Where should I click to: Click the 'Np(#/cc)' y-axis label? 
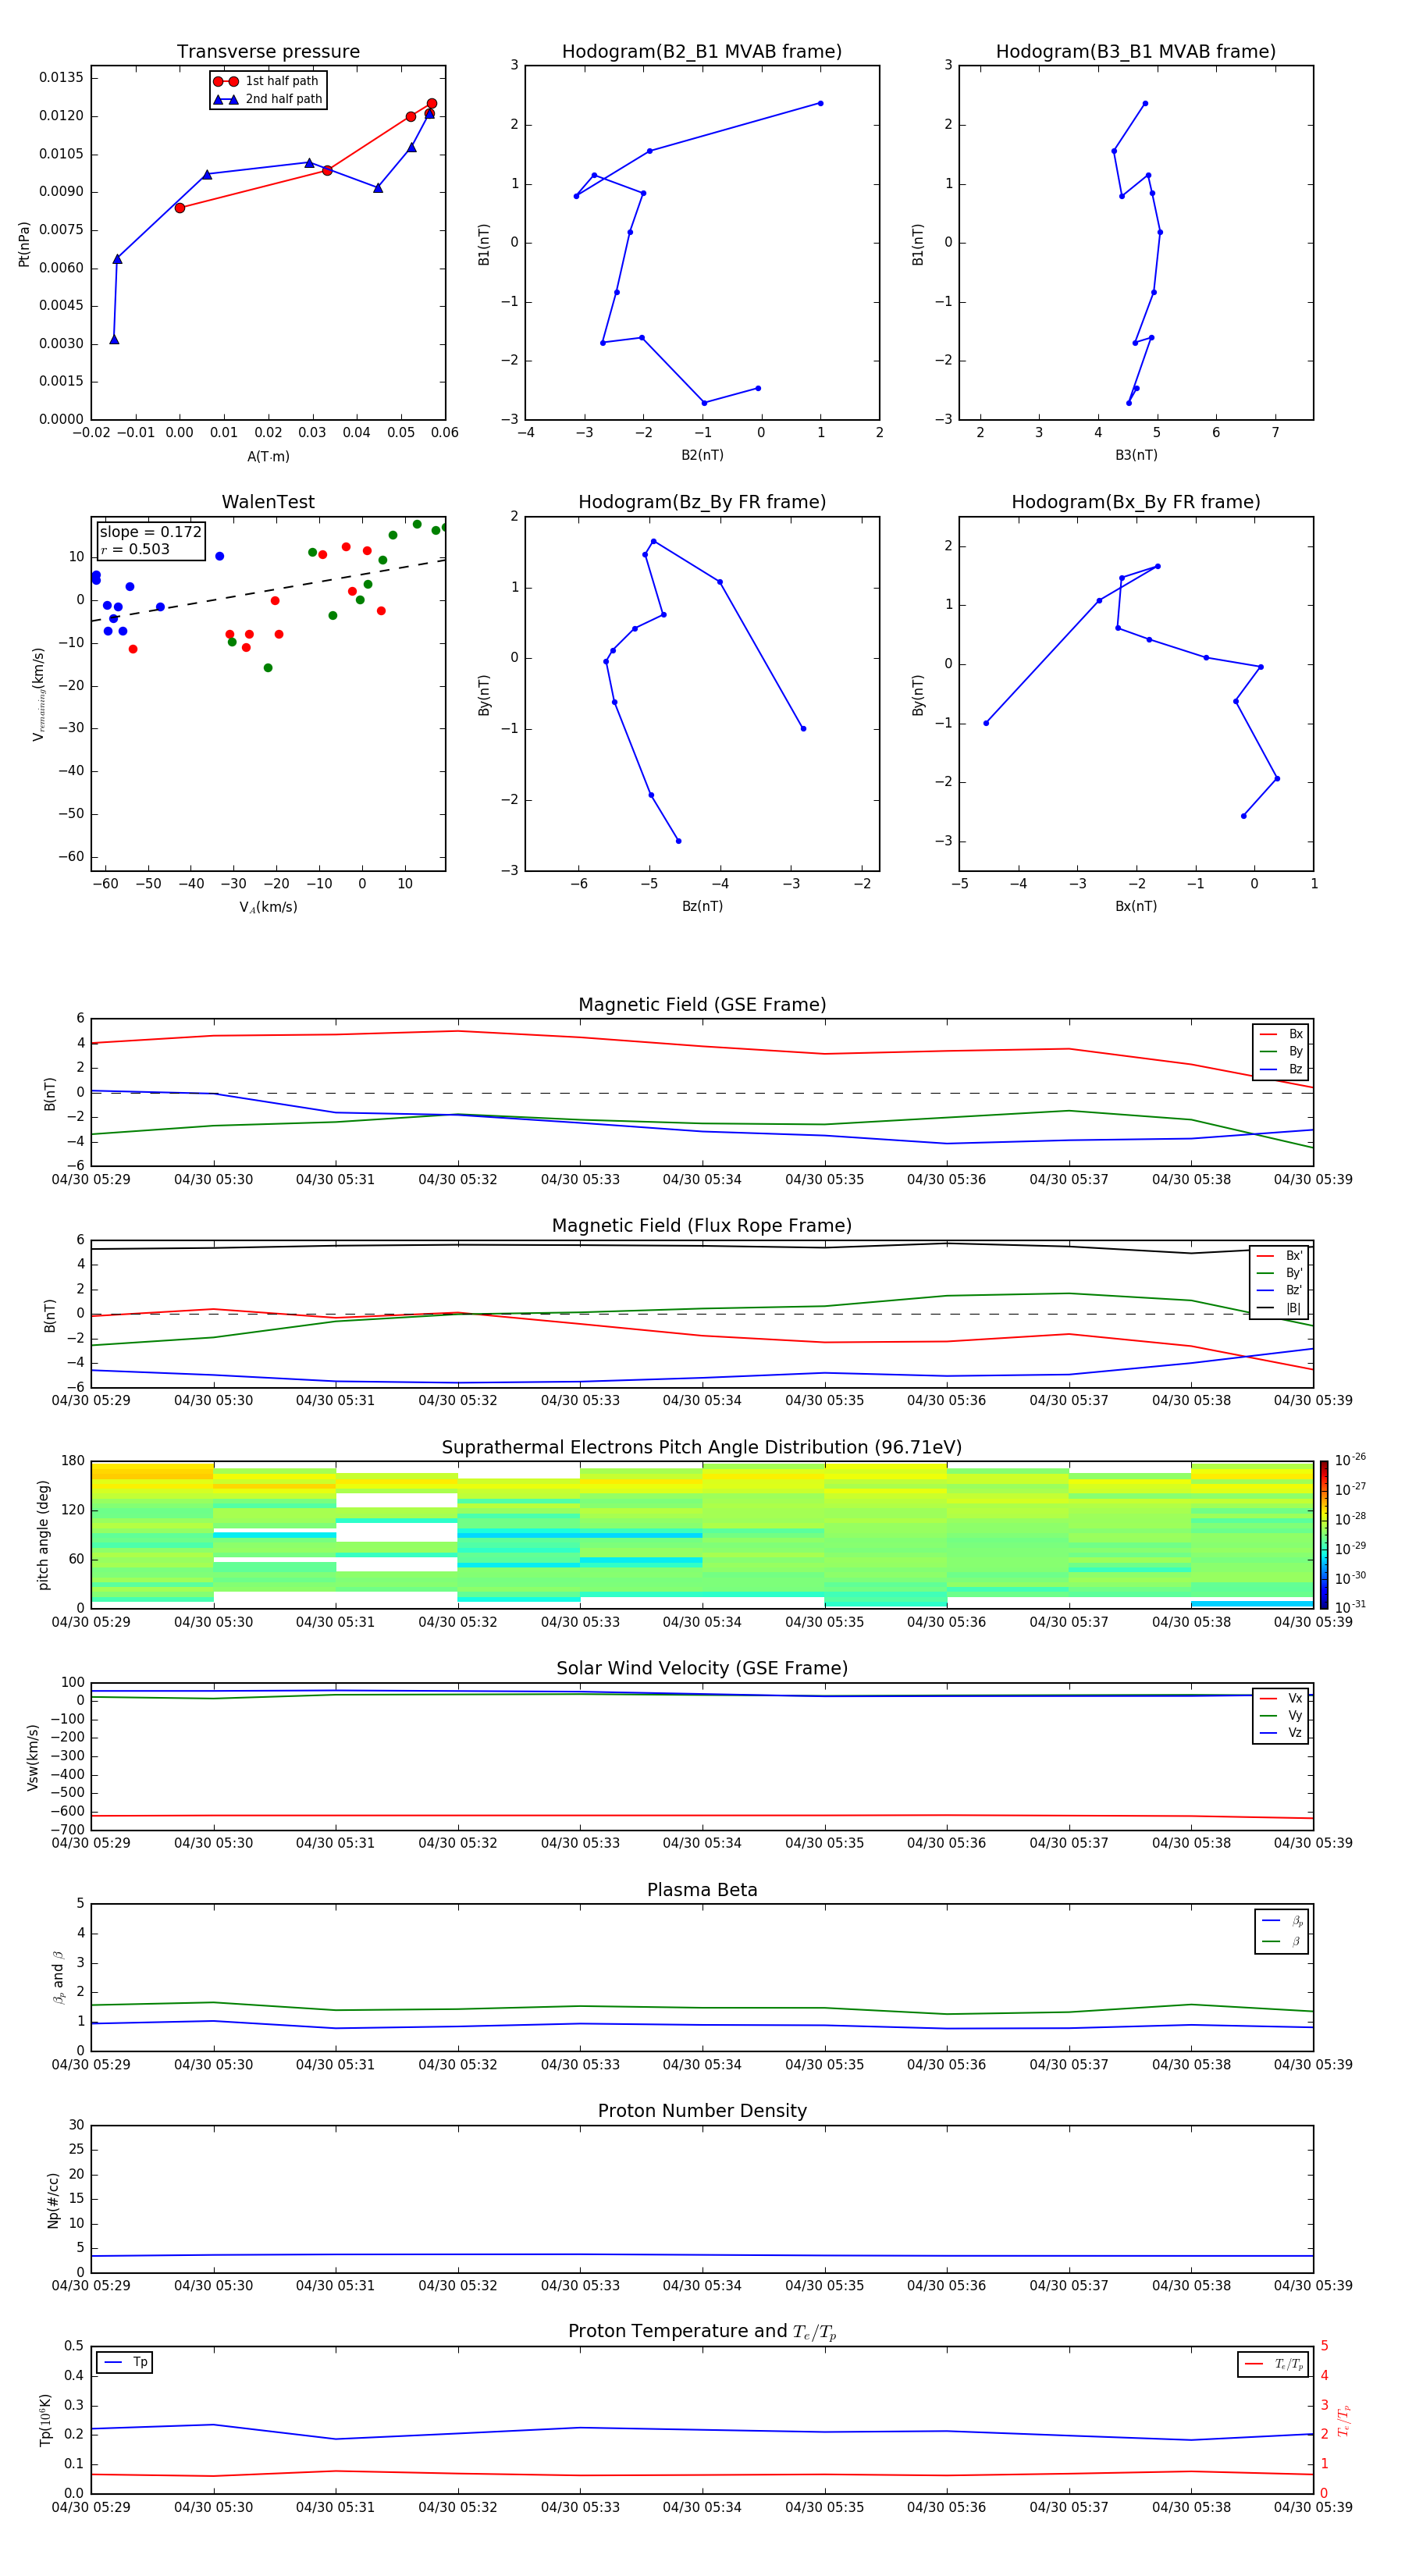[x=53, y=2199]
